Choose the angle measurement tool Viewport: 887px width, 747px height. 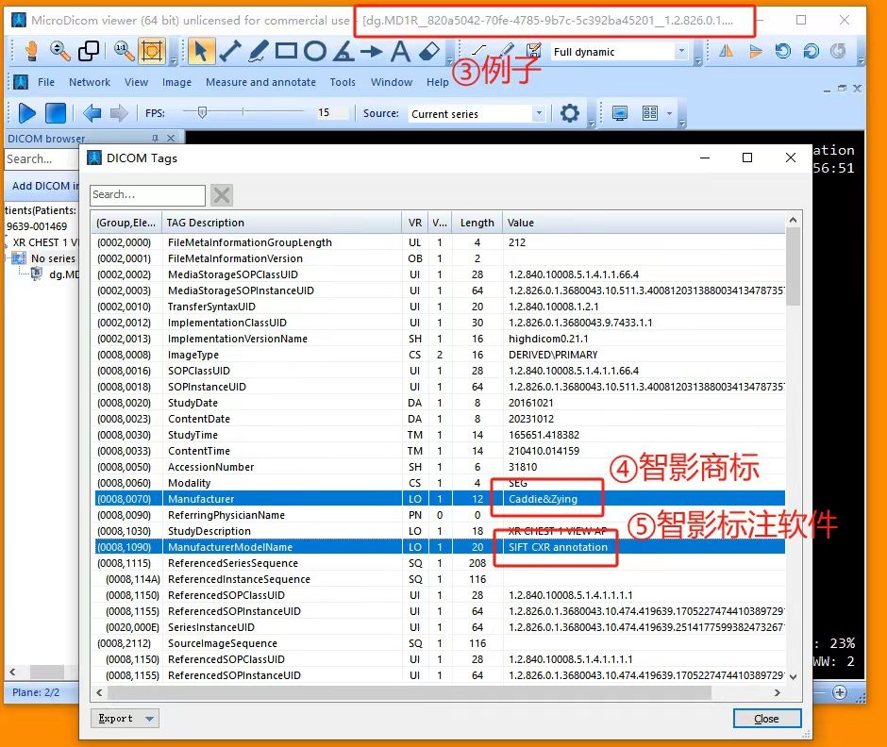[343, 51]
